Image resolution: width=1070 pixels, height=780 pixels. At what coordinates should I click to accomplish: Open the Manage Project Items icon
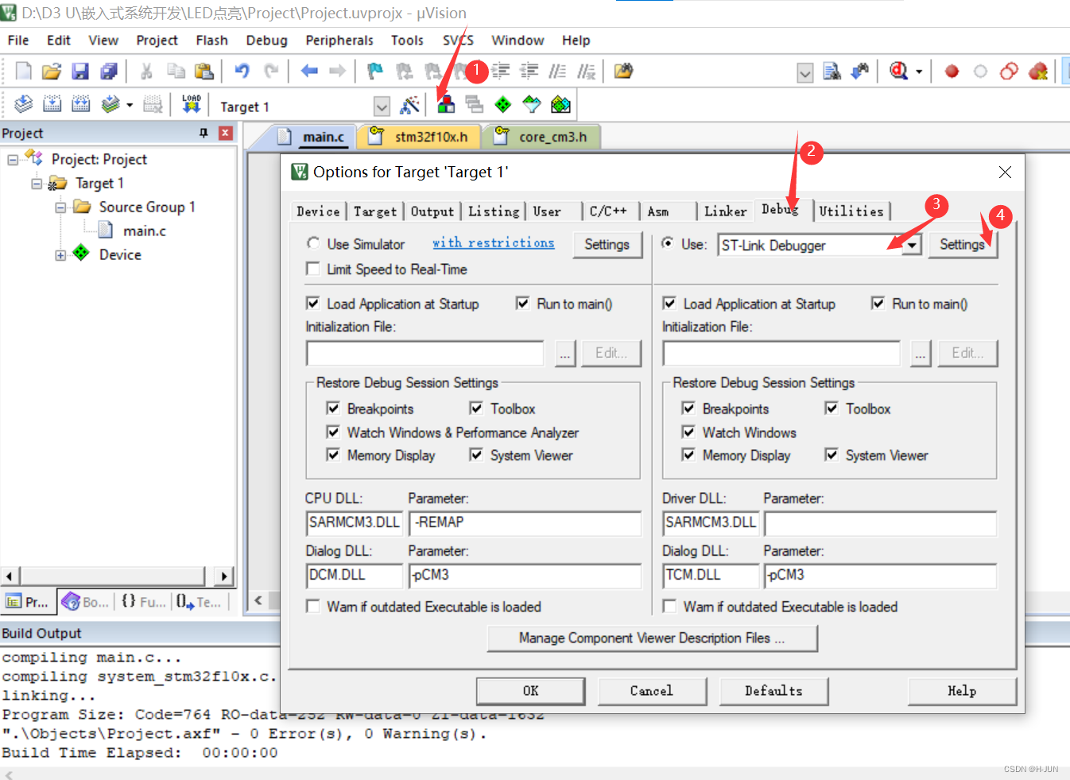446,104
